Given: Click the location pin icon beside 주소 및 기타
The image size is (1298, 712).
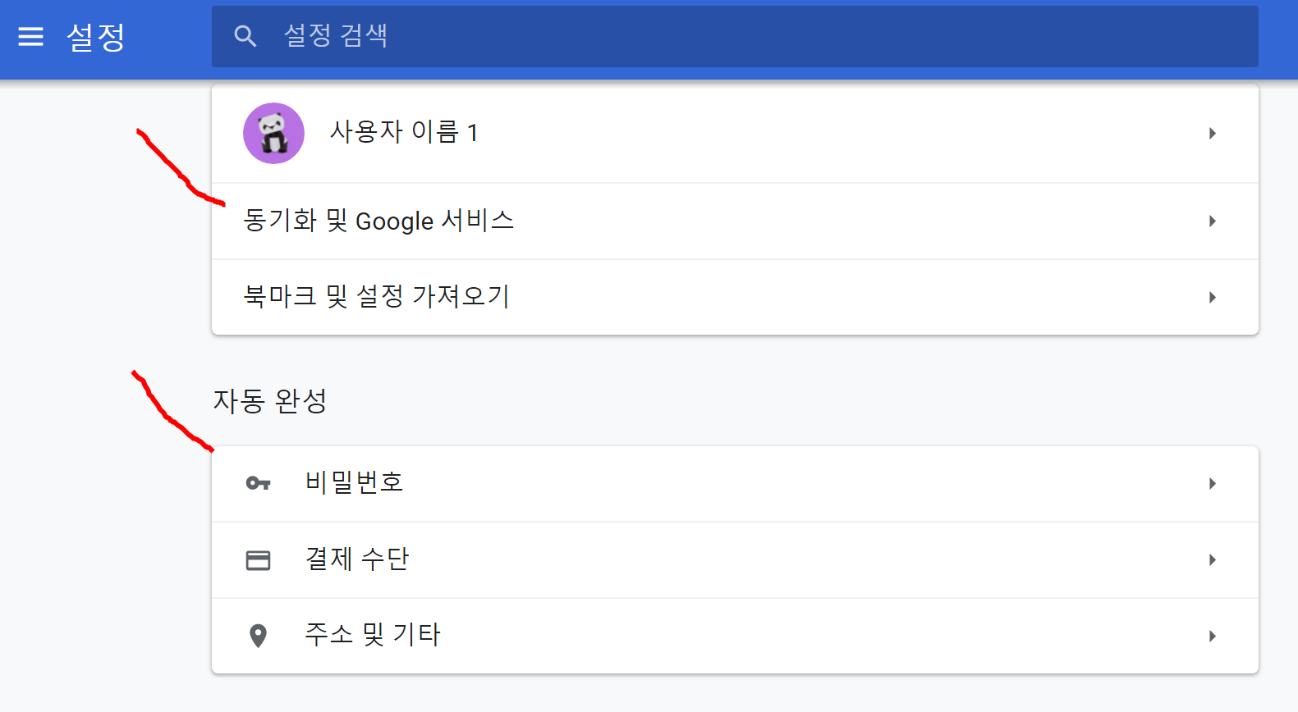Looking at the screenshot, I should click(258, 636).
